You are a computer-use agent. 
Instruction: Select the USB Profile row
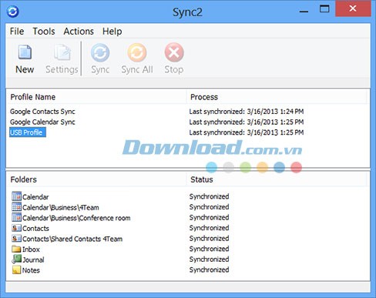(x=28, y=132)
